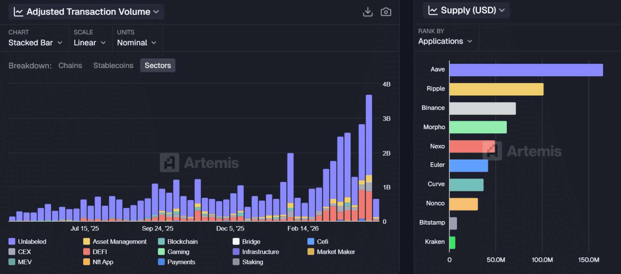Click the MEV legend color swatch

(x=12, y=262)
